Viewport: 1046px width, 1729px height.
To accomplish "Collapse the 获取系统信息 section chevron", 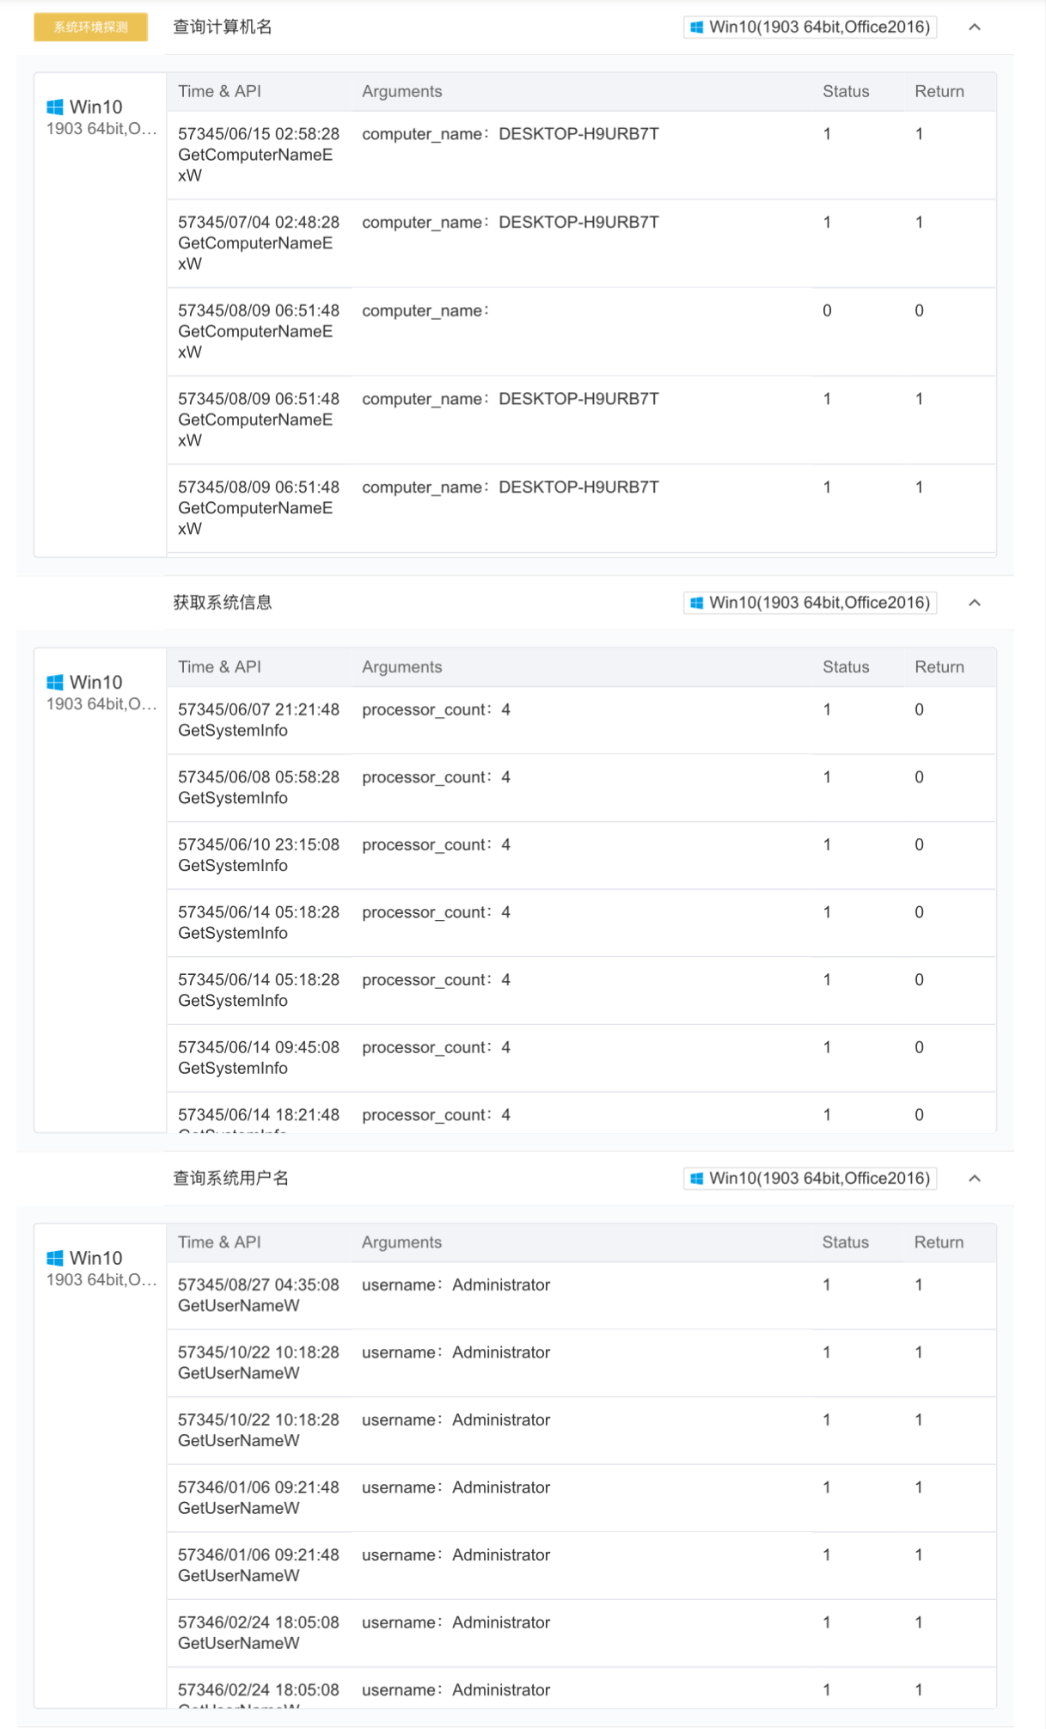I will click(974, 603).
